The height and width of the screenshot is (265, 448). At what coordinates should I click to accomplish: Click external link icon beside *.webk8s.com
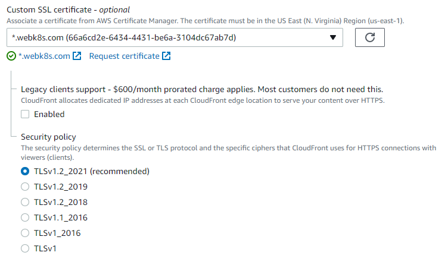coord(77,56)
